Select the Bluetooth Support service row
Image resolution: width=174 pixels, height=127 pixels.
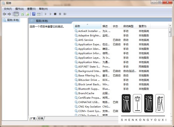pos(112,89)
